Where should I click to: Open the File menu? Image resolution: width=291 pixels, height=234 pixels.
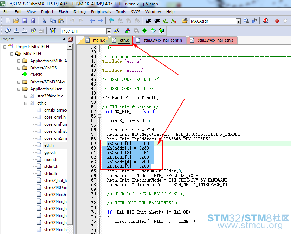tap(6, 12)
